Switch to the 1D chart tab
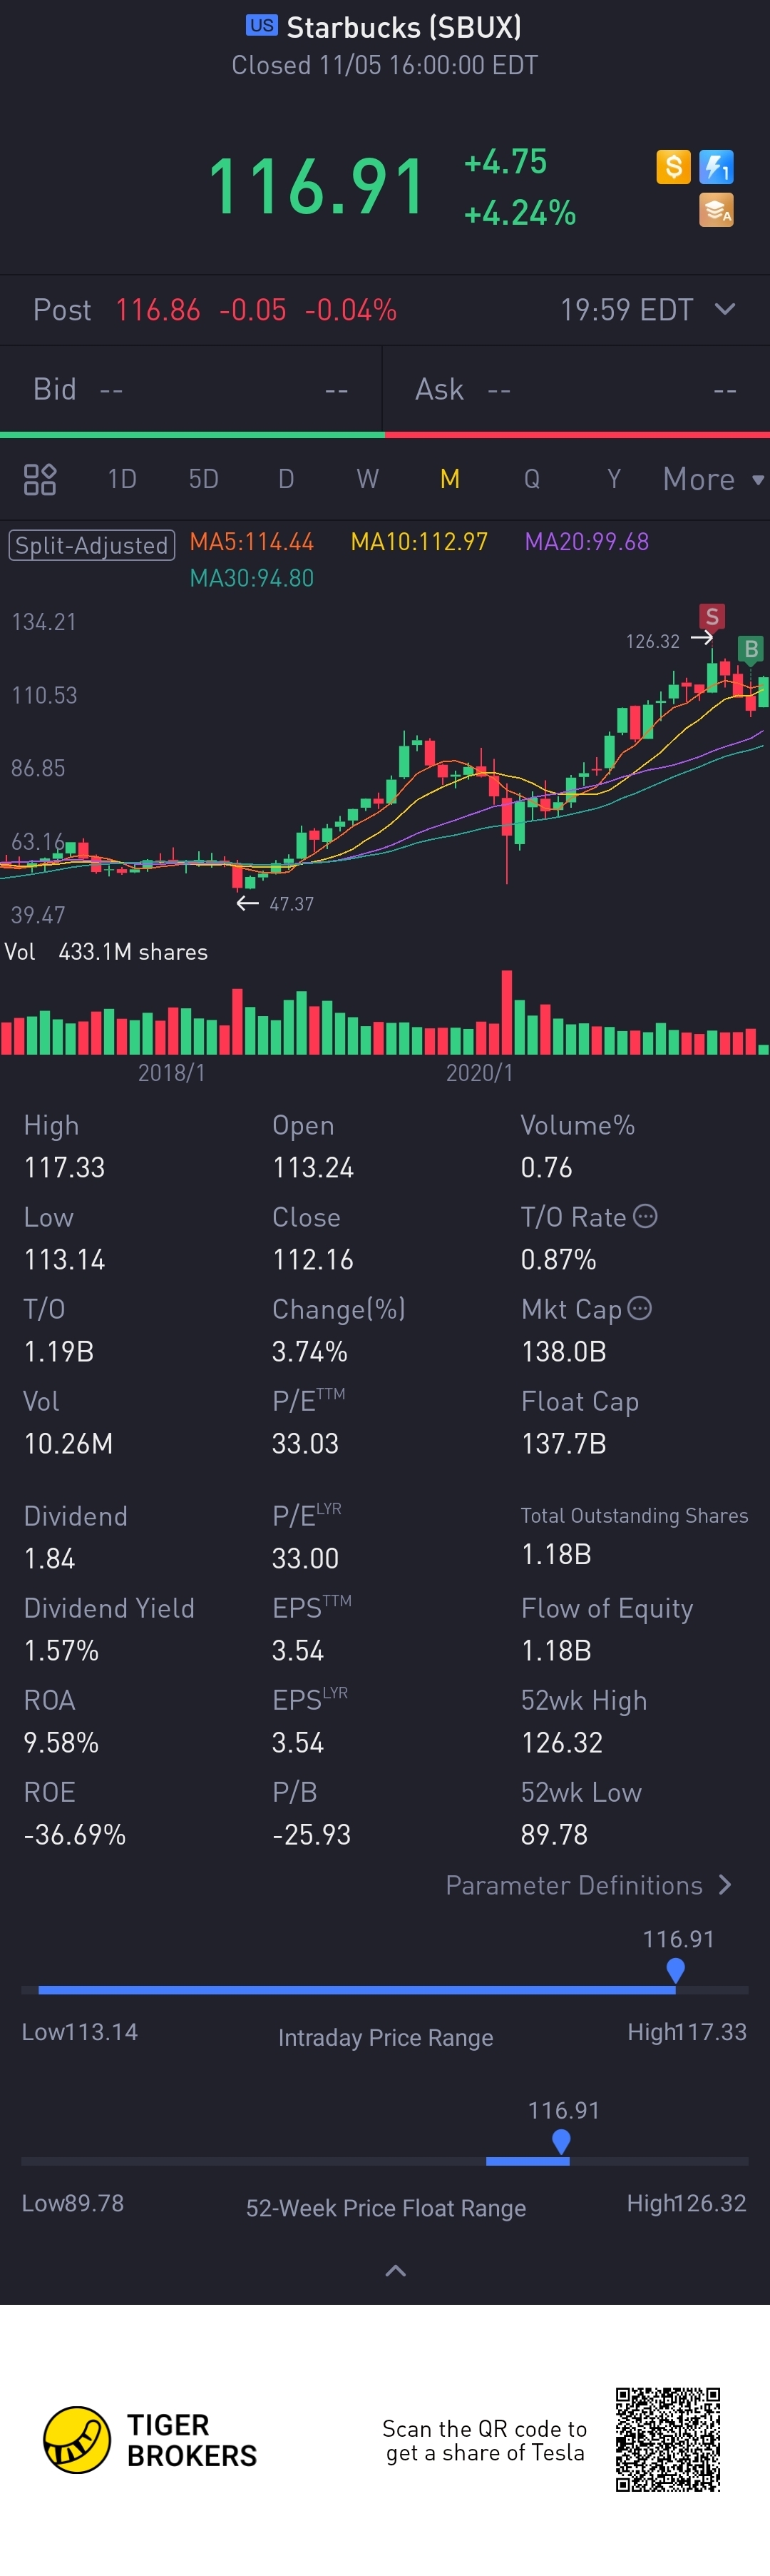 pos(122,479)
